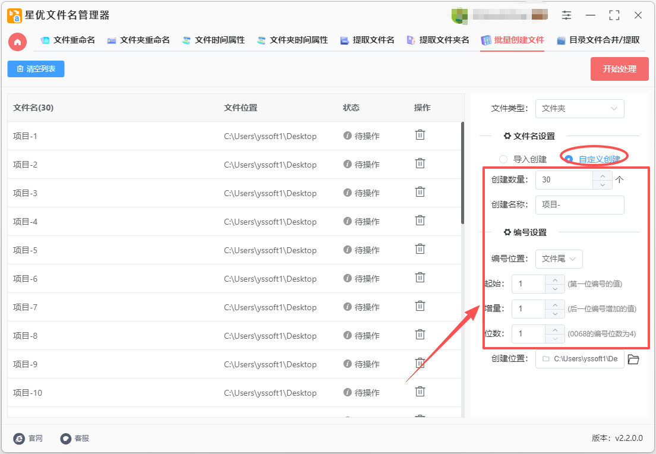Switch to the 文件重命名 tab
The image size is (656, 454).
pyautogui.click(x=68, y=40)
